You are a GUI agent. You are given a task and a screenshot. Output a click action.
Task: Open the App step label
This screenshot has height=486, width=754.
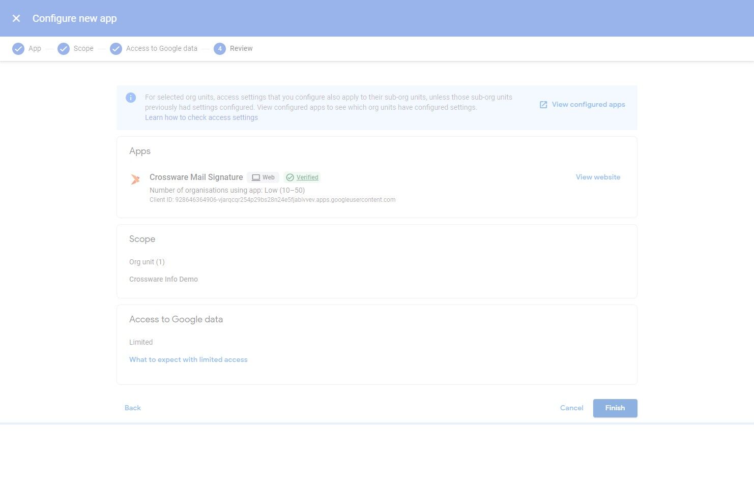(x=35, y=49)
